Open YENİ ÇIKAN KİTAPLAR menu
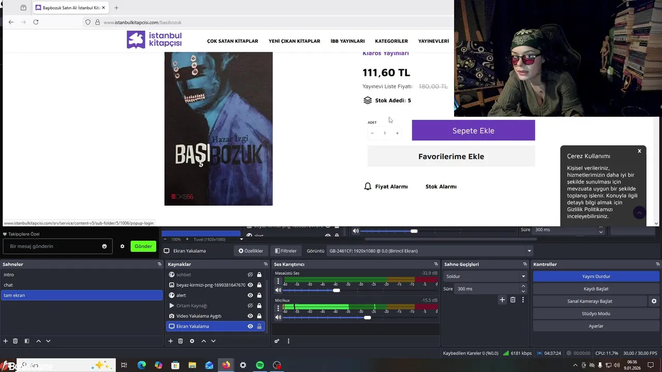The height and width of the screenshot is (372, 662). (x=294, y=41)
